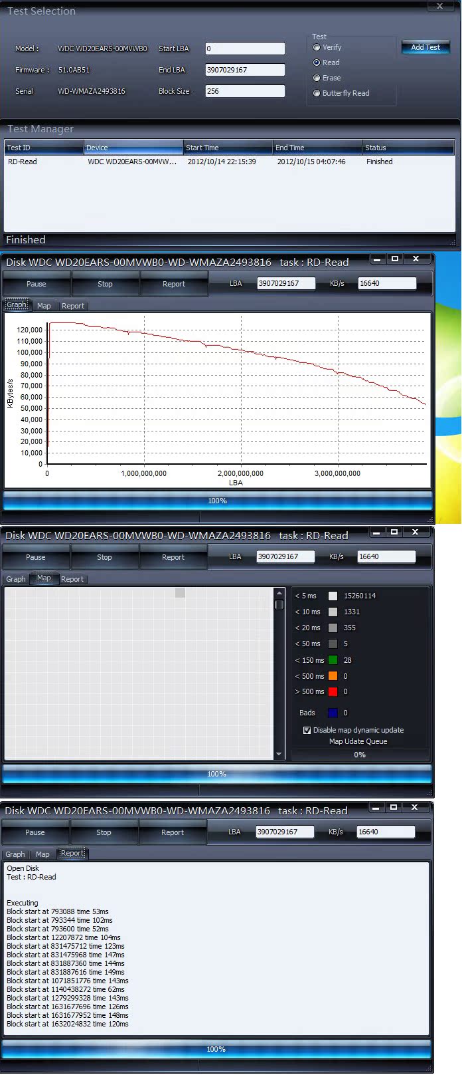Toggle Disable map dynamic update checkbox
462x1075 pixels.
pos(307,730)
